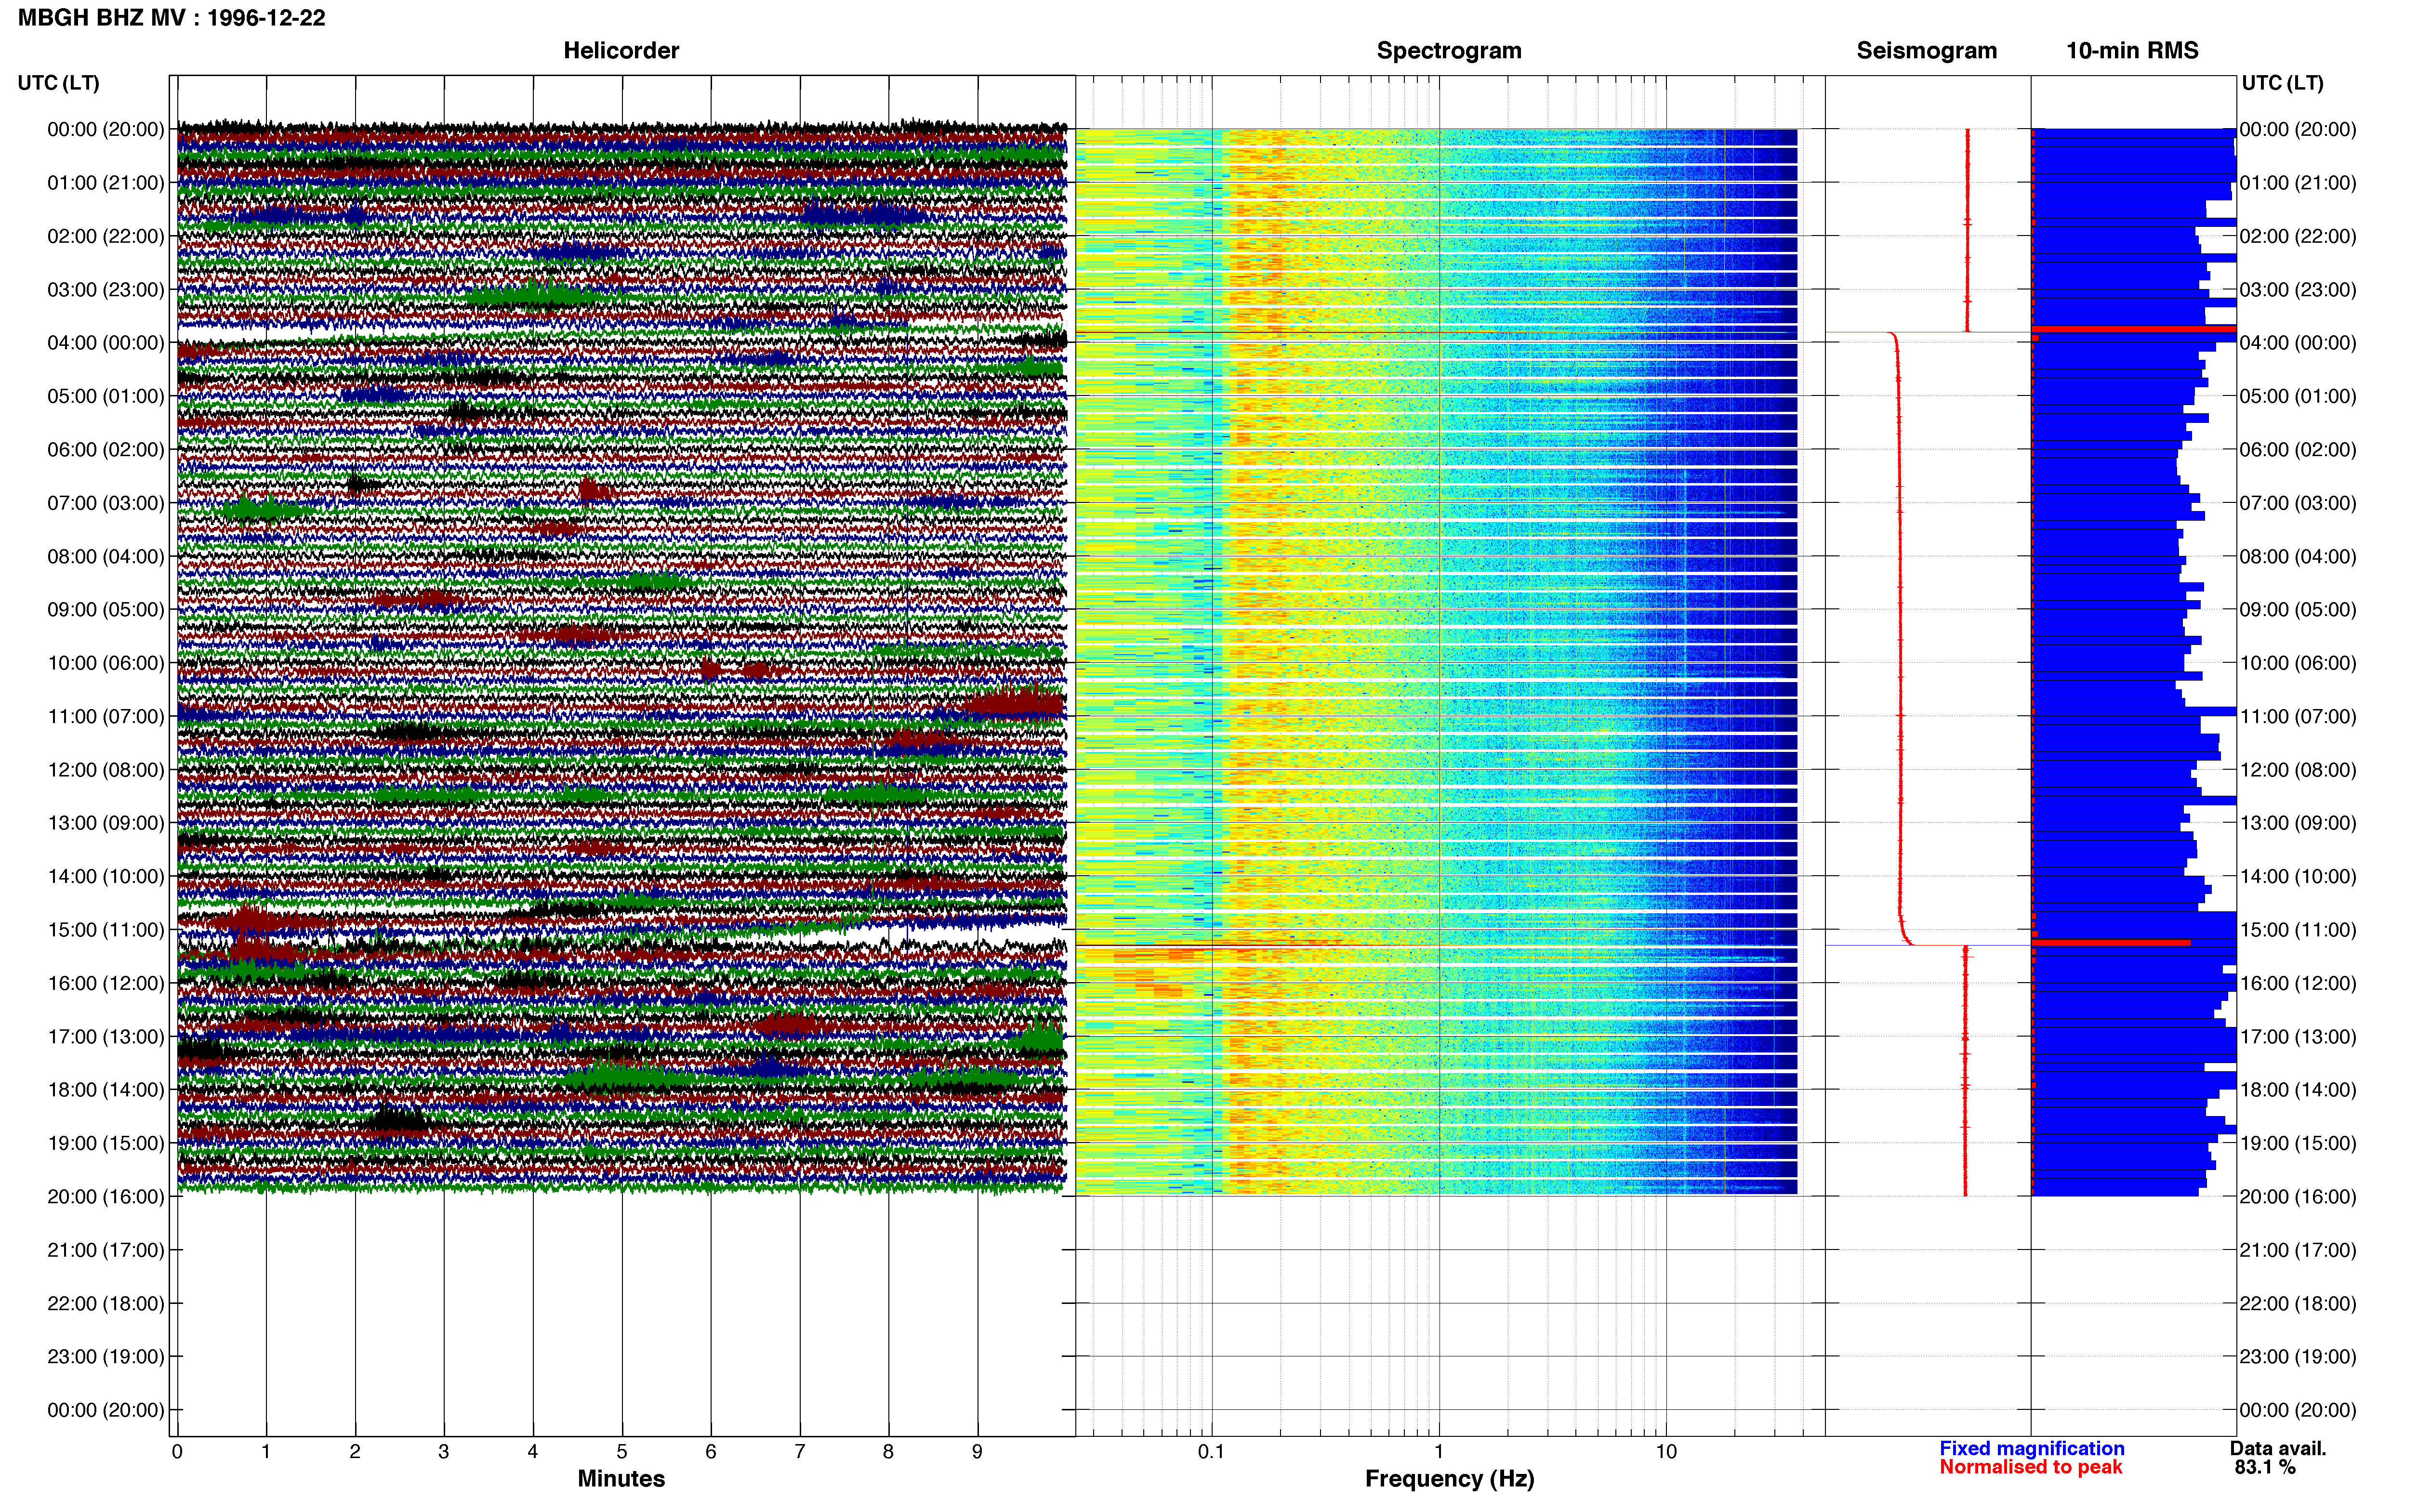Click the 'Helicorder' panel heading

click(x=621, y=50)
